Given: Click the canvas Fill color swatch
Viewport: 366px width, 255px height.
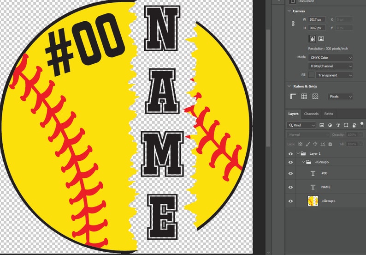Looking at the screenshot, I should [311, 75].
